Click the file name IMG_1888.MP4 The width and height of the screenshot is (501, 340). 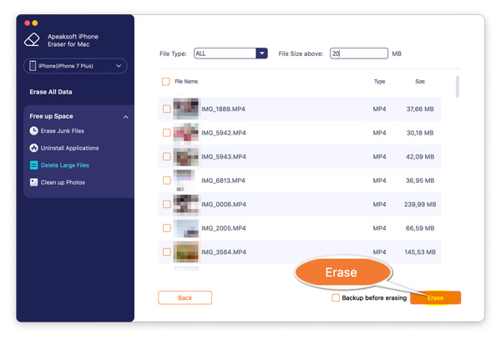223,109
